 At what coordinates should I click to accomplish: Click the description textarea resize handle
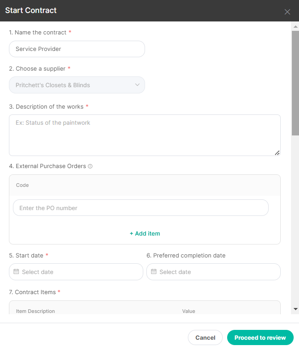(x=277, y=153)
